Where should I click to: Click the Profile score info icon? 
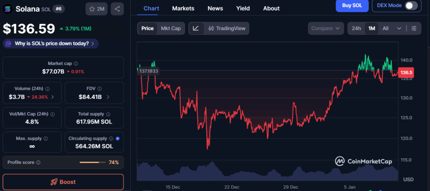[x=38, y=163]
